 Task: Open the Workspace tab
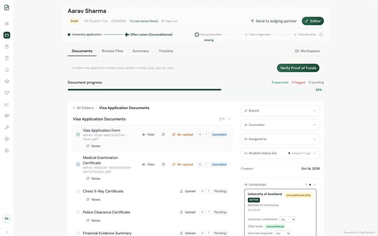click(307, 51)
